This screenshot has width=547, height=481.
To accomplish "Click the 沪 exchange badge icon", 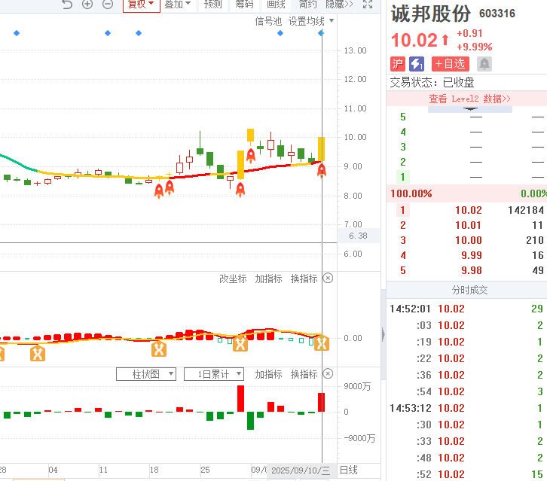I will tap(397, 64).
